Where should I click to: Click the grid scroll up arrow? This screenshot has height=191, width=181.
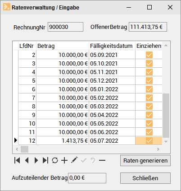(x=166, y=46)
